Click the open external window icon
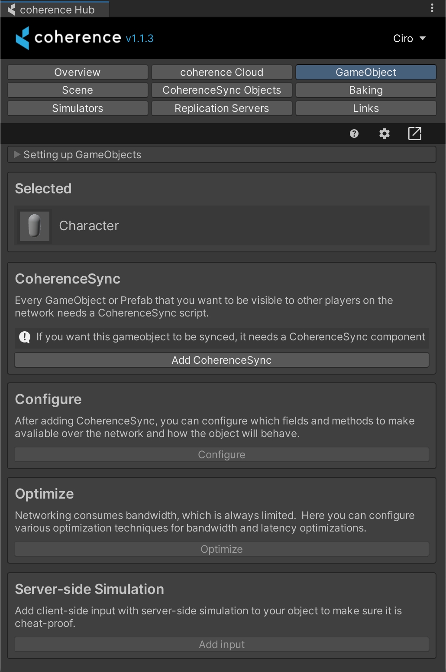446x672 pixels. [415, 134]
